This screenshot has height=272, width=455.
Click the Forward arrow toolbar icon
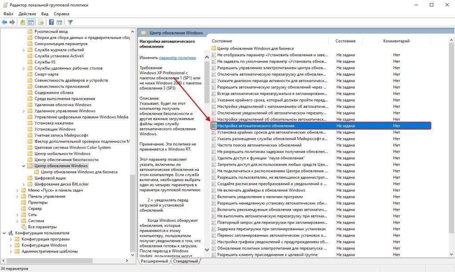tap(12, 22)
